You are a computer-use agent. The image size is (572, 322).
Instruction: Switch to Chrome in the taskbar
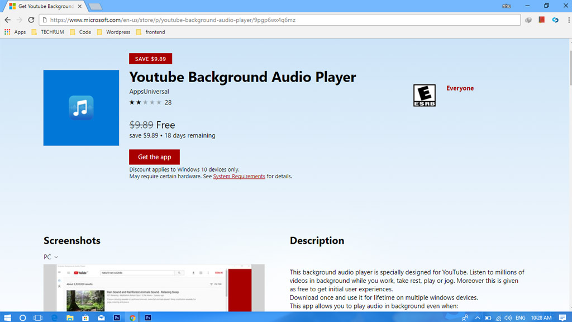tap(132, 318)
